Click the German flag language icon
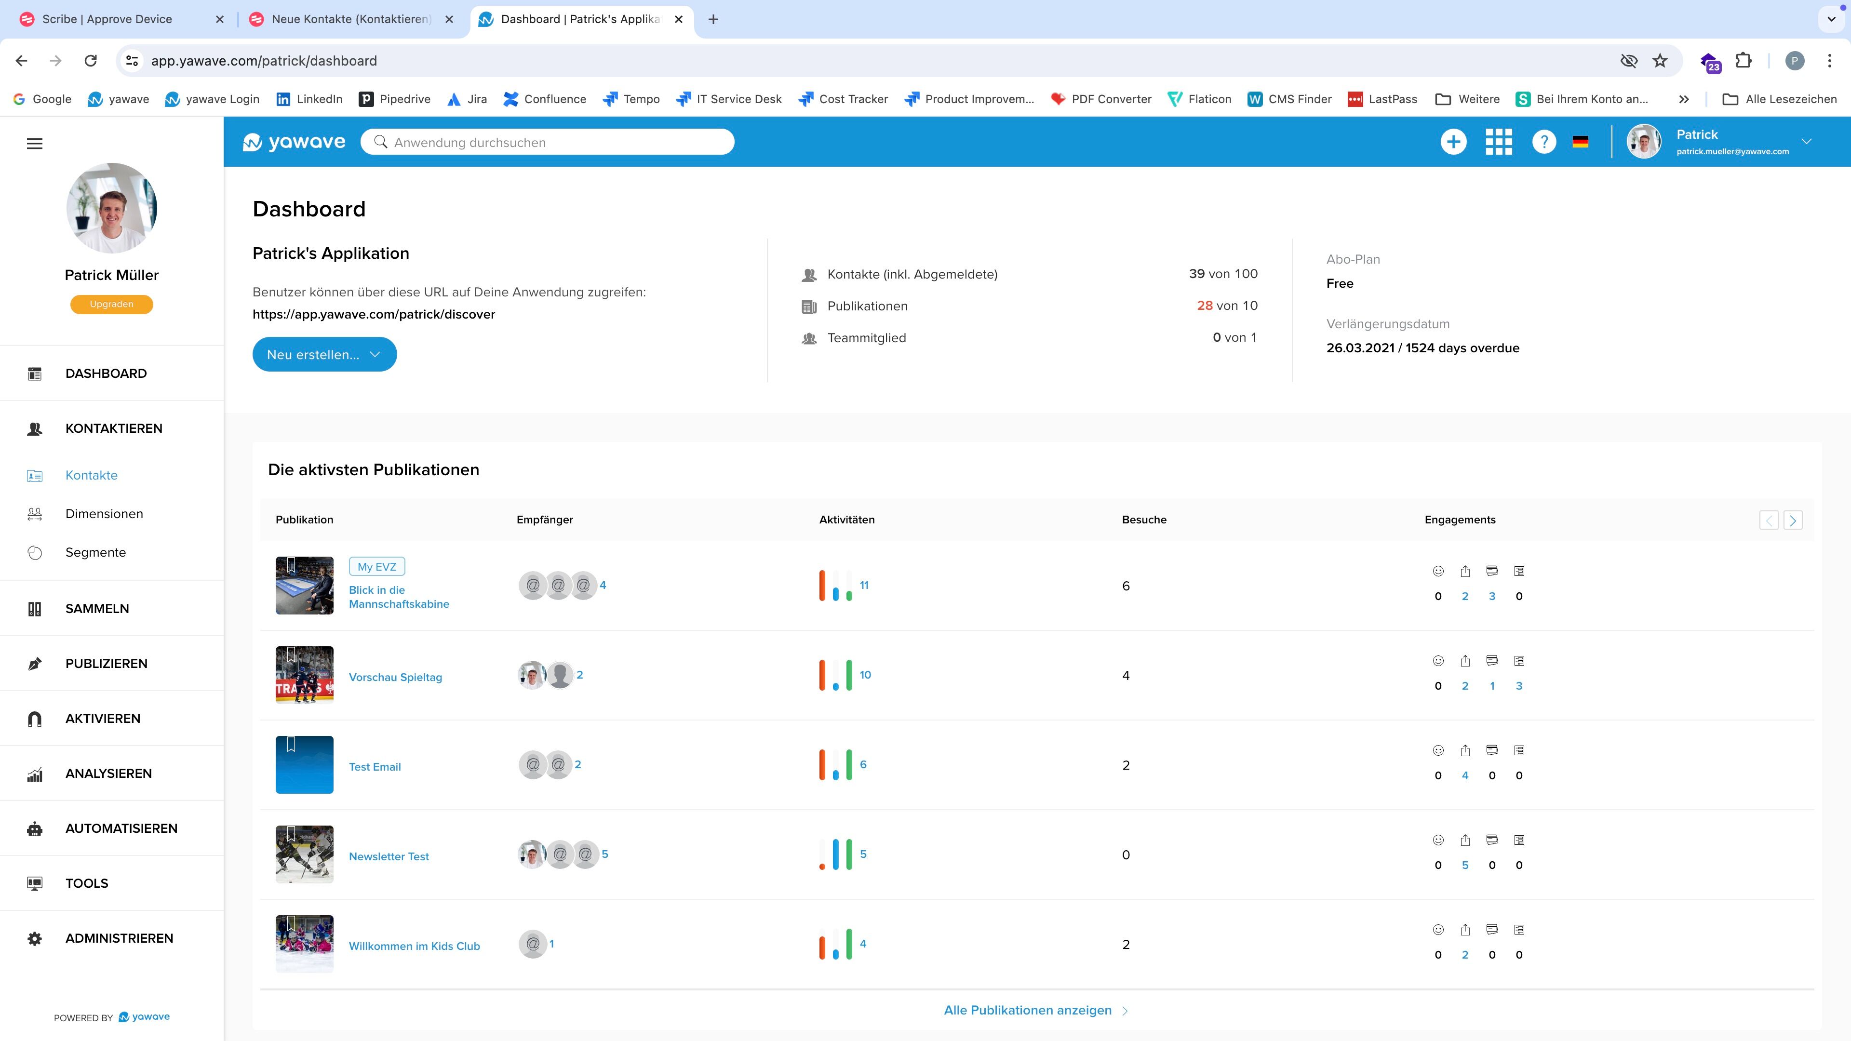1851x1041 pixels. tap(1580, 142)
